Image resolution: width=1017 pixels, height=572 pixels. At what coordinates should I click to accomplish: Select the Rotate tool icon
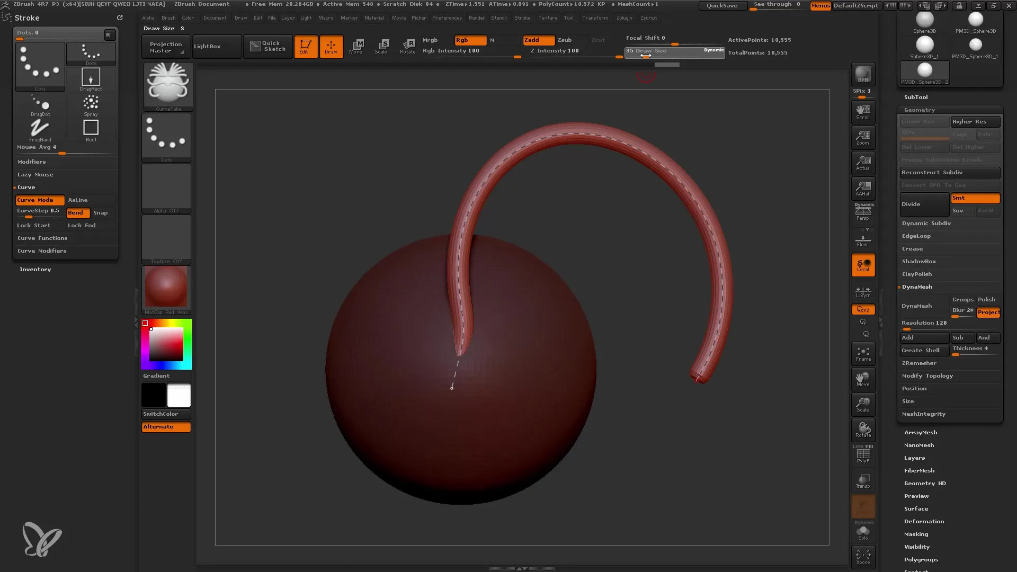coord(408,46)
